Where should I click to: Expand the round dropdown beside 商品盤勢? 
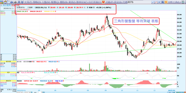[1, 5]
